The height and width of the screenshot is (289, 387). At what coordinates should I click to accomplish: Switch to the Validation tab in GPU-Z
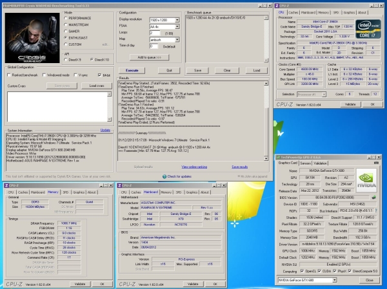tap(320, 163)
